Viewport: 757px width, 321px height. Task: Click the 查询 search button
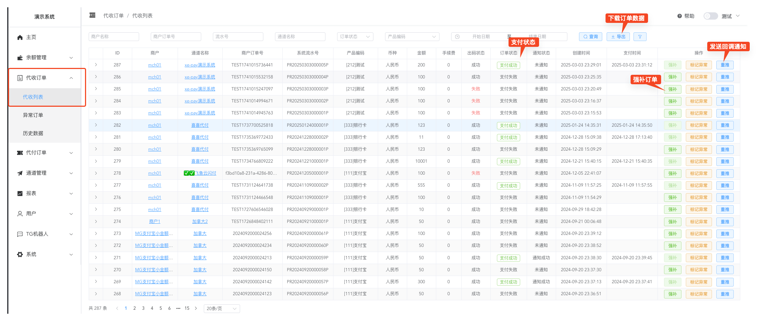coord(590,37)
